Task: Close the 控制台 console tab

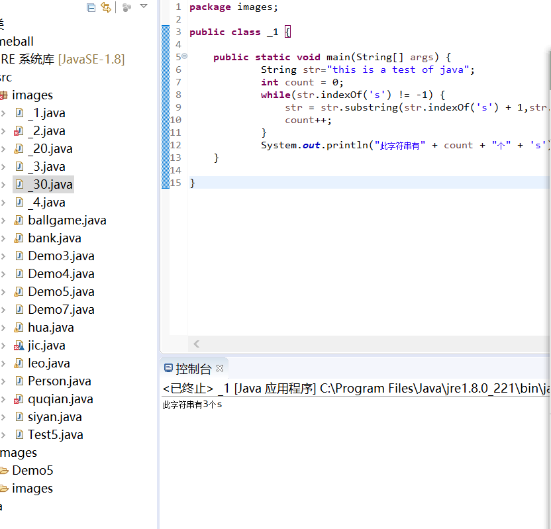Action: coord(220,368)
